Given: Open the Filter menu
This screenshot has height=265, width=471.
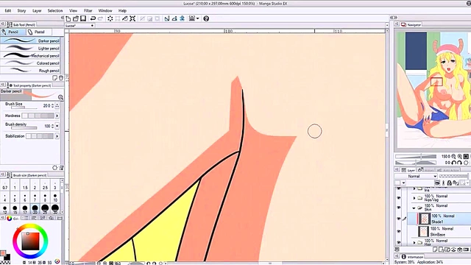Looking at the screenshot, I should click(88, 10).
